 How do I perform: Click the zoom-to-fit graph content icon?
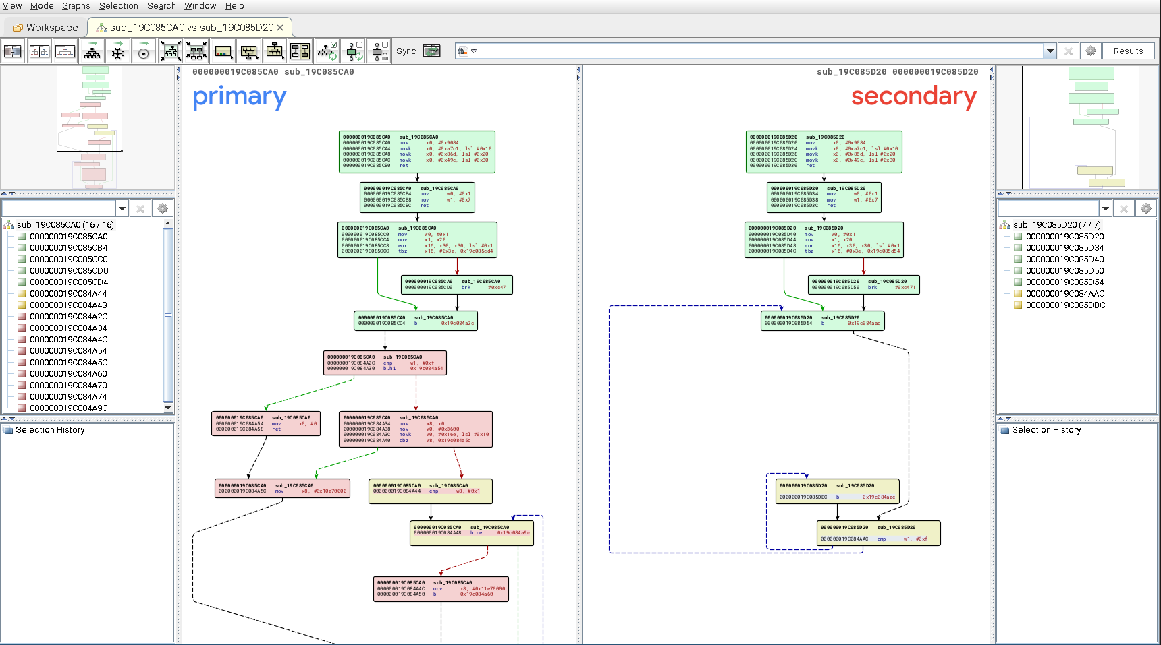click(x=170, y=51)
